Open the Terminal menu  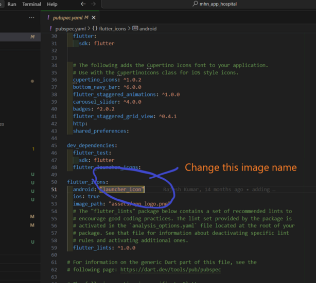pos(31,4)
